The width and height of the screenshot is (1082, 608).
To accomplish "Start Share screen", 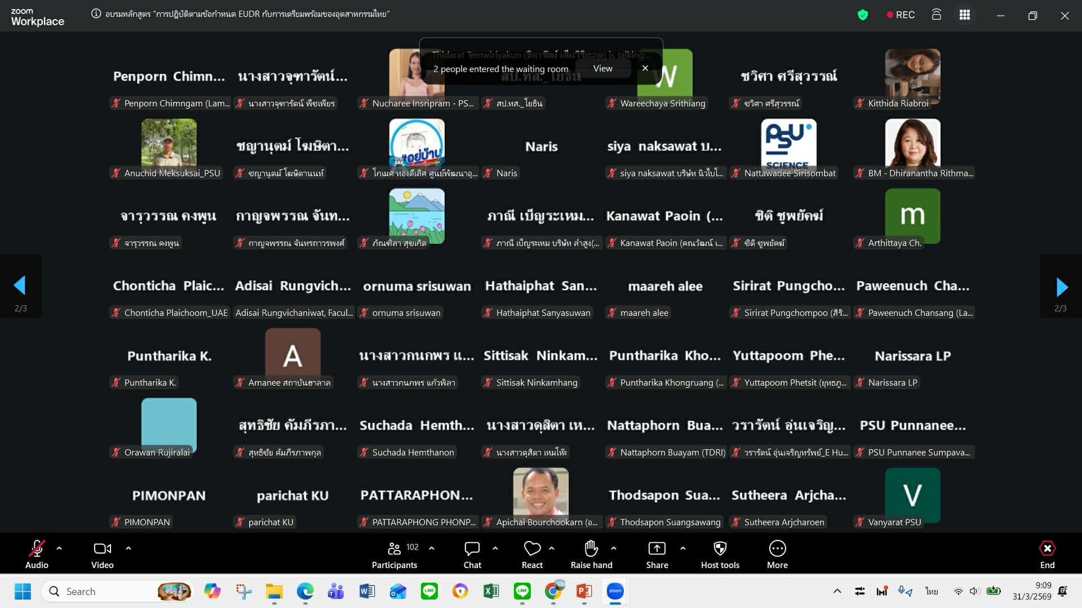I will coord(657,555).
